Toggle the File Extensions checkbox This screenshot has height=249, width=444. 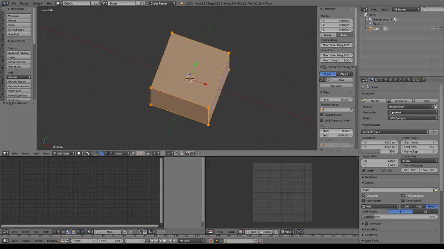pos(403,196)
